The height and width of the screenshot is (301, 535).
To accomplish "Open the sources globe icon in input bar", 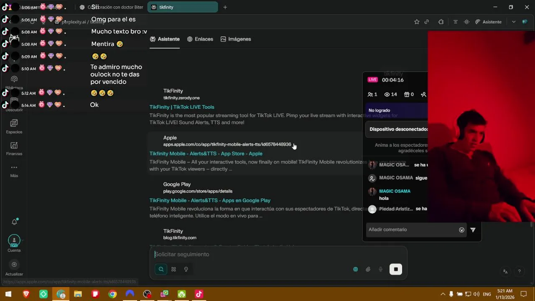I will click(x=355, y=269).
